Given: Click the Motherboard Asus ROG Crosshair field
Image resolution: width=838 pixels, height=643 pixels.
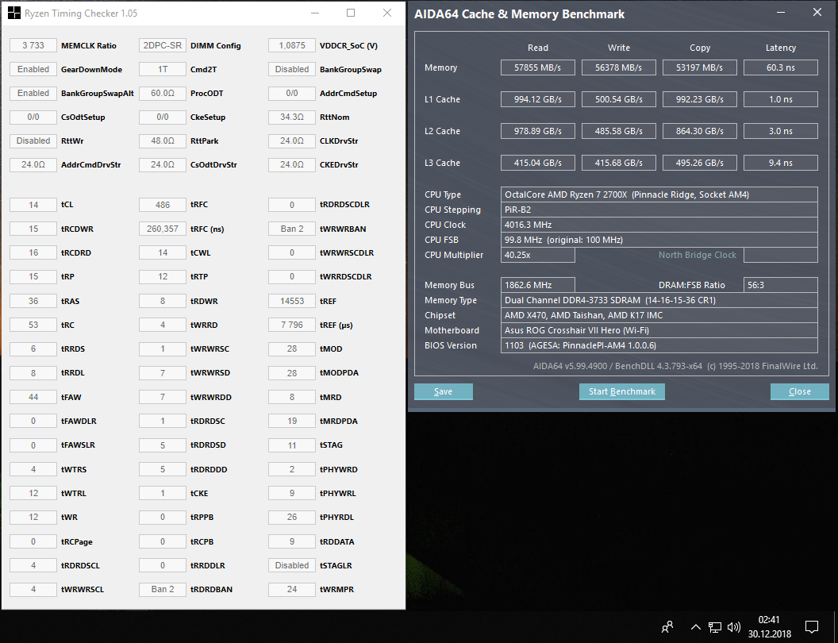Looking at the screenshot, I should click(659, 330).
